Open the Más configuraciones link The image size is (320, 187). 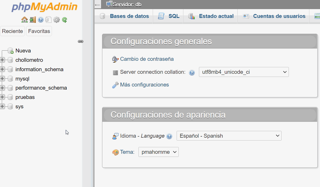click(144, 85)
